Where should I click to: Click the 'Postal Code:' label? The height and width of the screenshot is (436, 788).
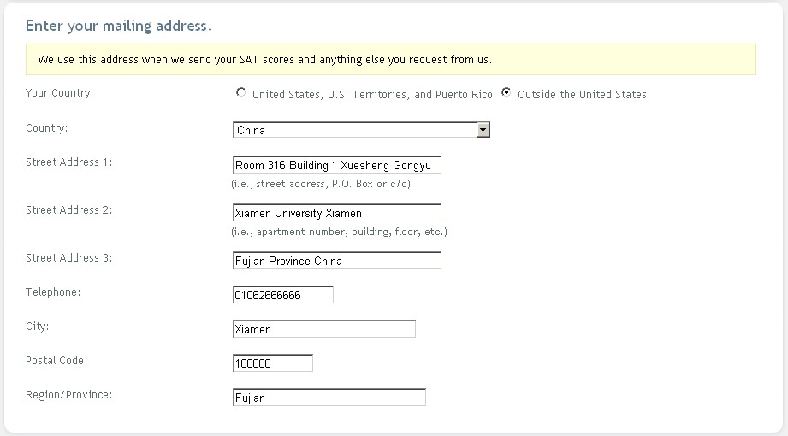pyautogui.click(x=56, y=361)
